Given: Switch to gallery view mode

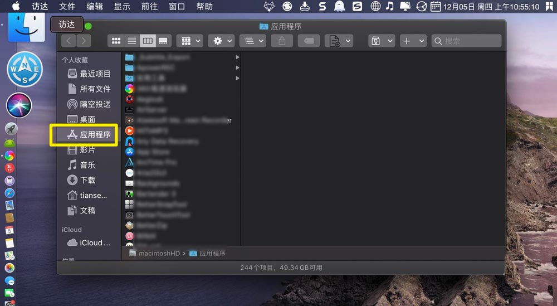Looking at the screenshot, I should tap(163, 41).
